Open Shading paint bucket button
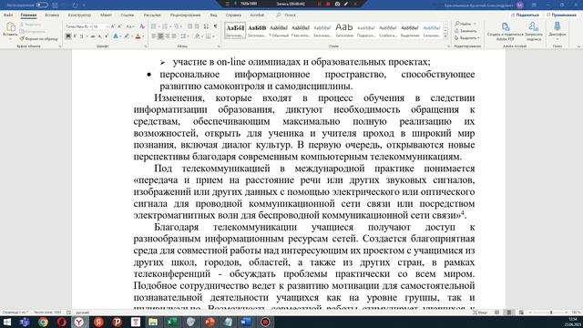 197,36
